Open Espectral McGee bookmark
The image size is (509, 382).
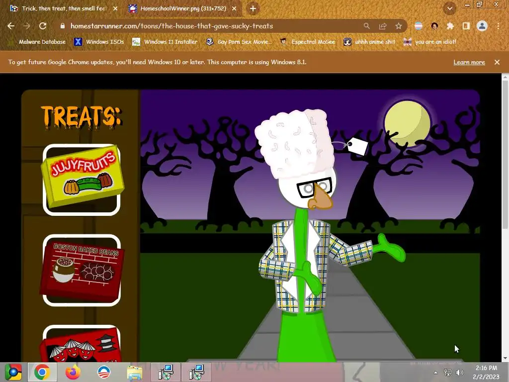pyautogui.click(x=307, y=42)
